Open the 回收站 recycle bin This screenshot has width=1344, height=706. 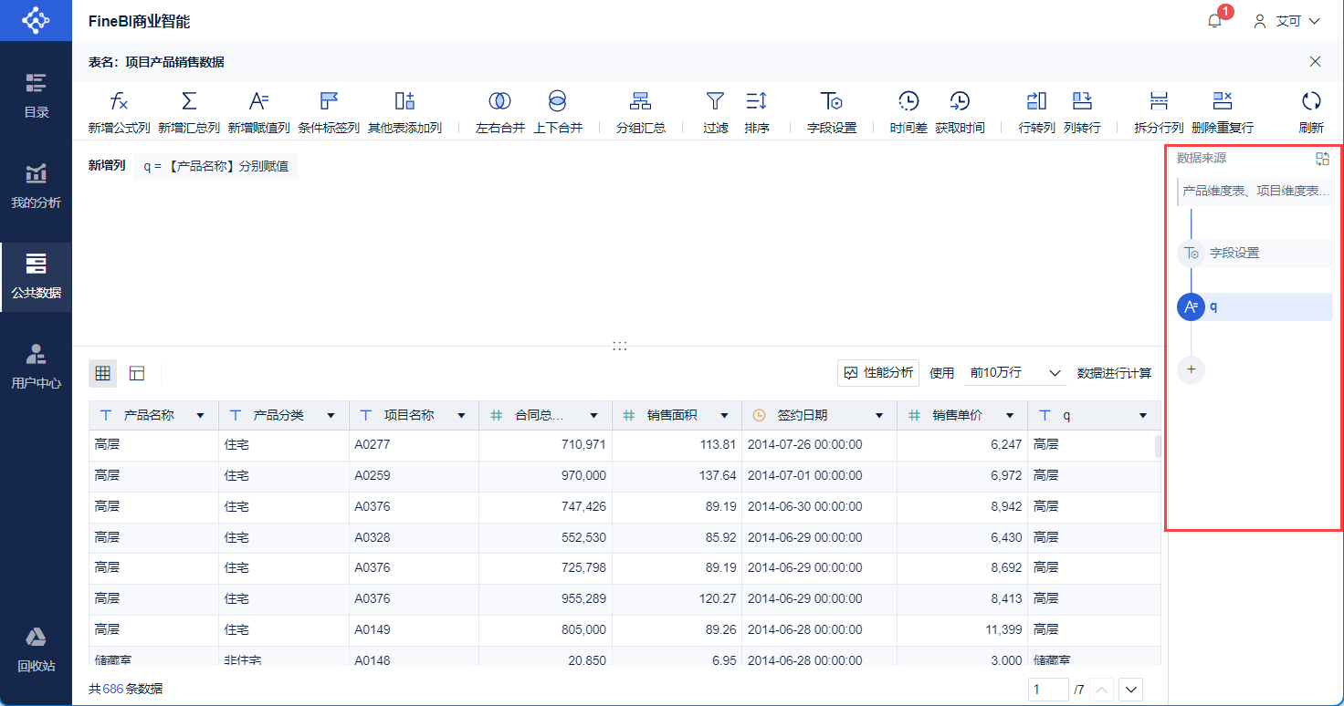click(36, 649)
